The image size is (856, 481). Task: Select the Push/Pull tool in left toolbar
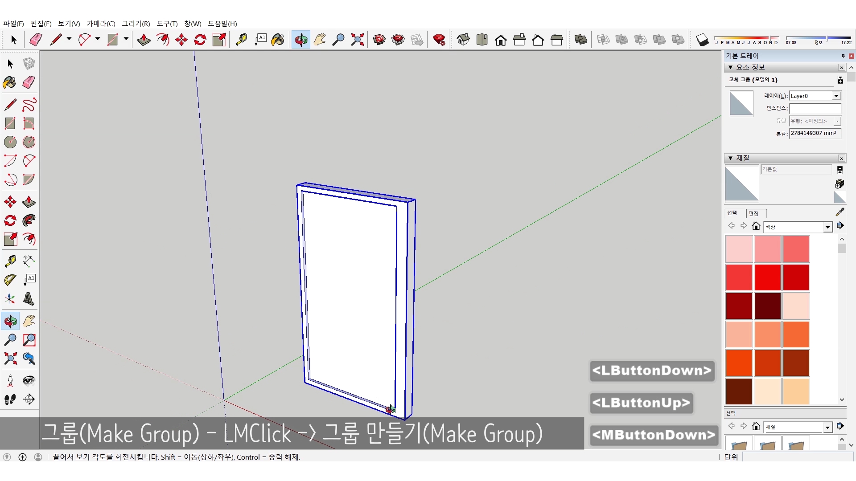29,202
